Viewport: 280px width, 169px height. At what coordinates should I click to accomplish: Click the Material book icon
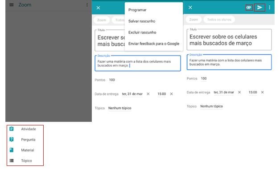pyautogui.click(x=12, y=150)
